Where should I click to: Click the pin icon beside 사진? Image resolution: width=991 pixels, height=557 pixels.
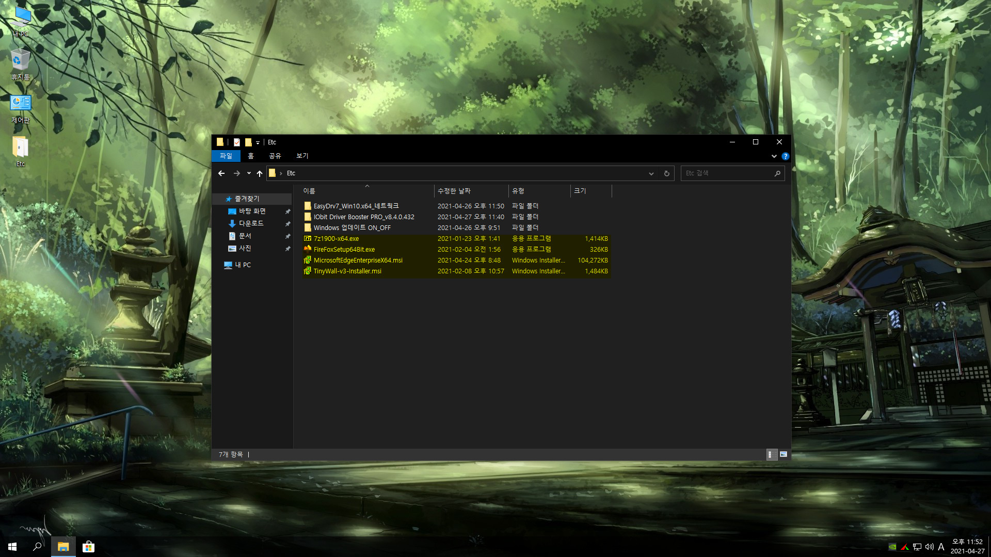click(287, 249)
